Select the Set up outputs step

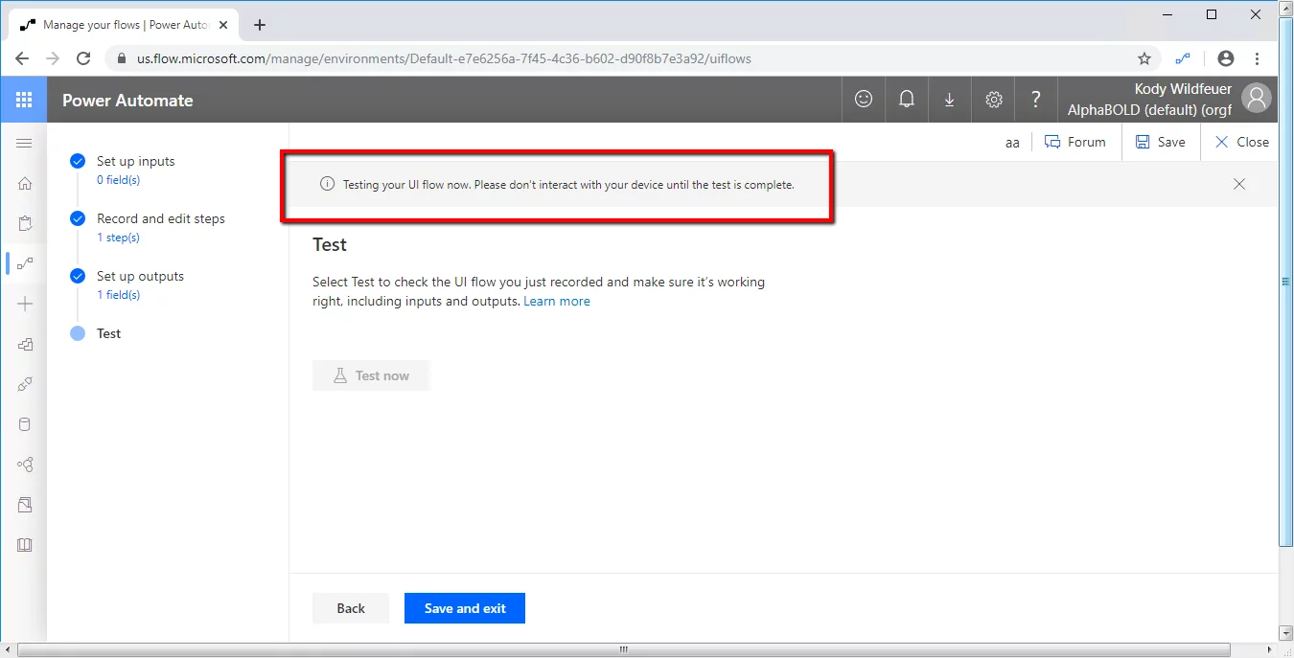click(x=140, y=276)
